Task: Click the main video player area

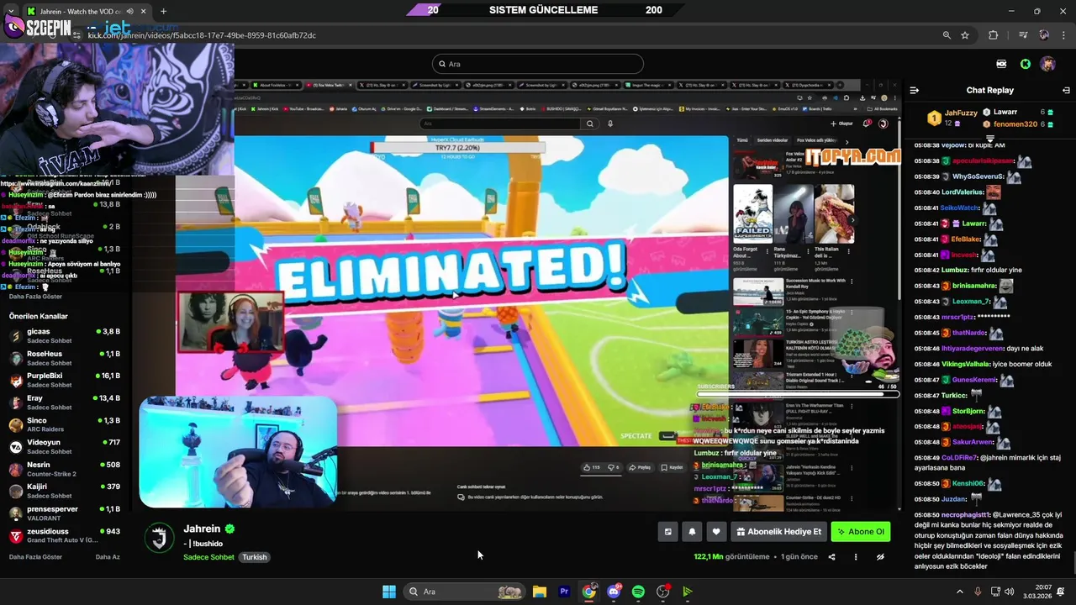Action: [521, 294]
